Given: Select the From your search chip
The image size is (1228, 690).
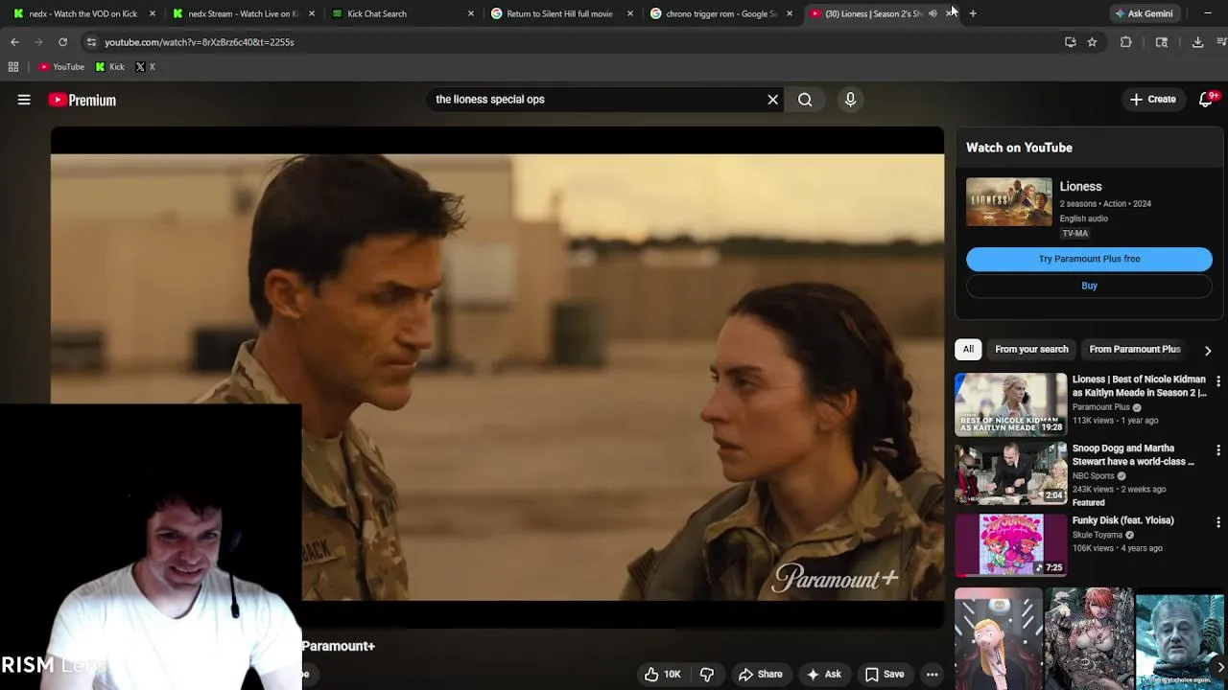Looking at the screenshot, I should (1031, 350).
